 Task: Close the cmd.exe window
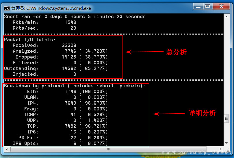[221, 7]
